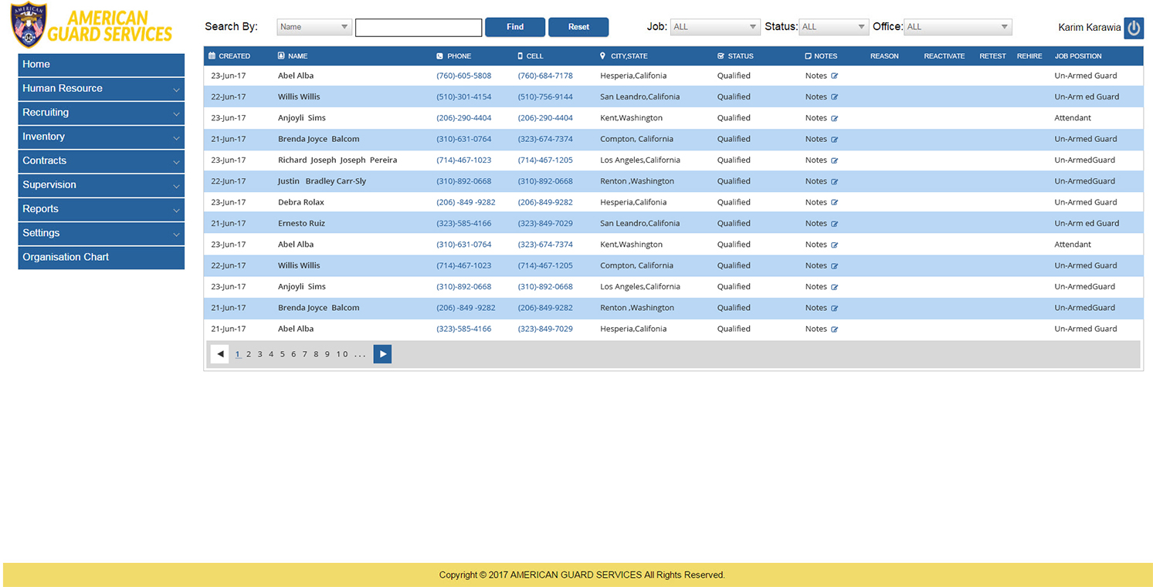Click notes edit icon for Ernesto Ruiz
1153x587 pixels.
(x=834, y=224)
